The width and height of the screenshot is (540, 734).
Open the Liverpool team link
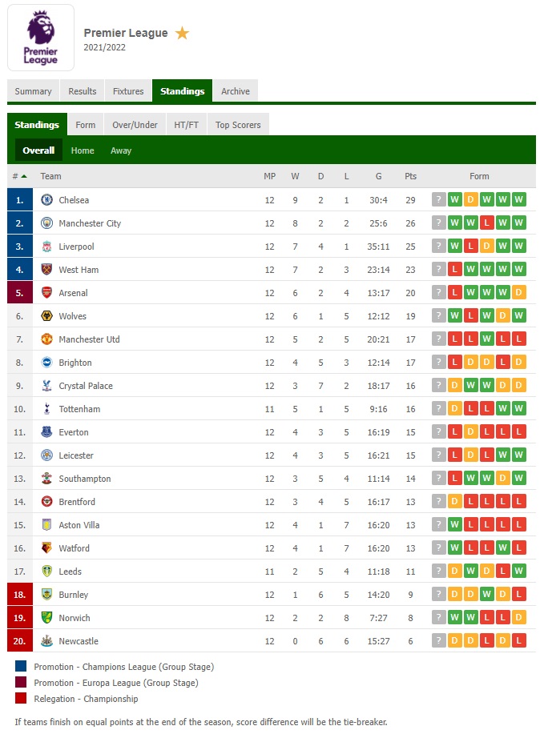click(76, 247)
